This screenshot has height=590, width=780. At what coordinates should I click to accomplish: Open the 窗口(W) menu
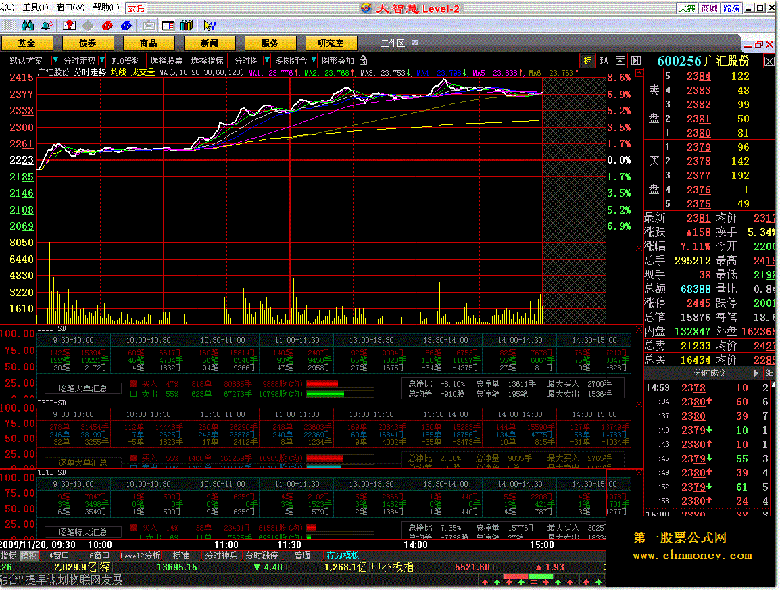pyautogui.click(x=71, y=7)
